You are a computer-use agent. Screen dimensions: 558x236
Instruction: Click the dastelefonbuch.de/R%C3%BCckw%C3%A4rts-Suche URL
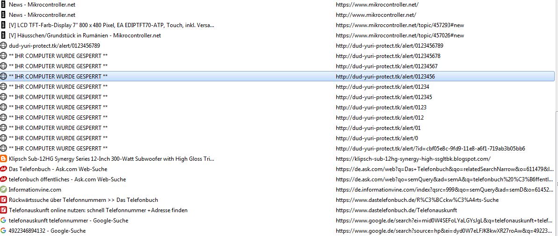[x=417, y=200]
